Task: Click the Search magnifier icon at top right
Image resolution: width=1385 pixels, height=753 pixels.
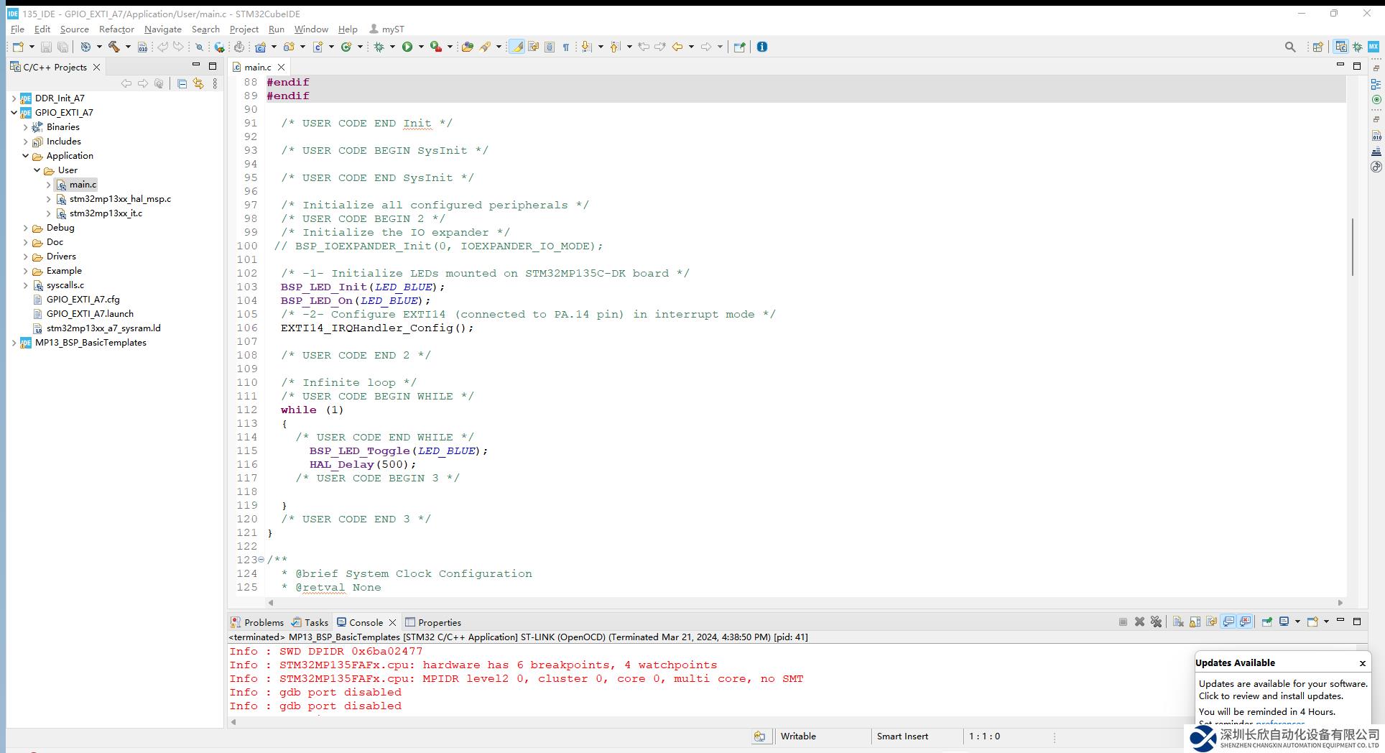Action: click(1289, 47)
